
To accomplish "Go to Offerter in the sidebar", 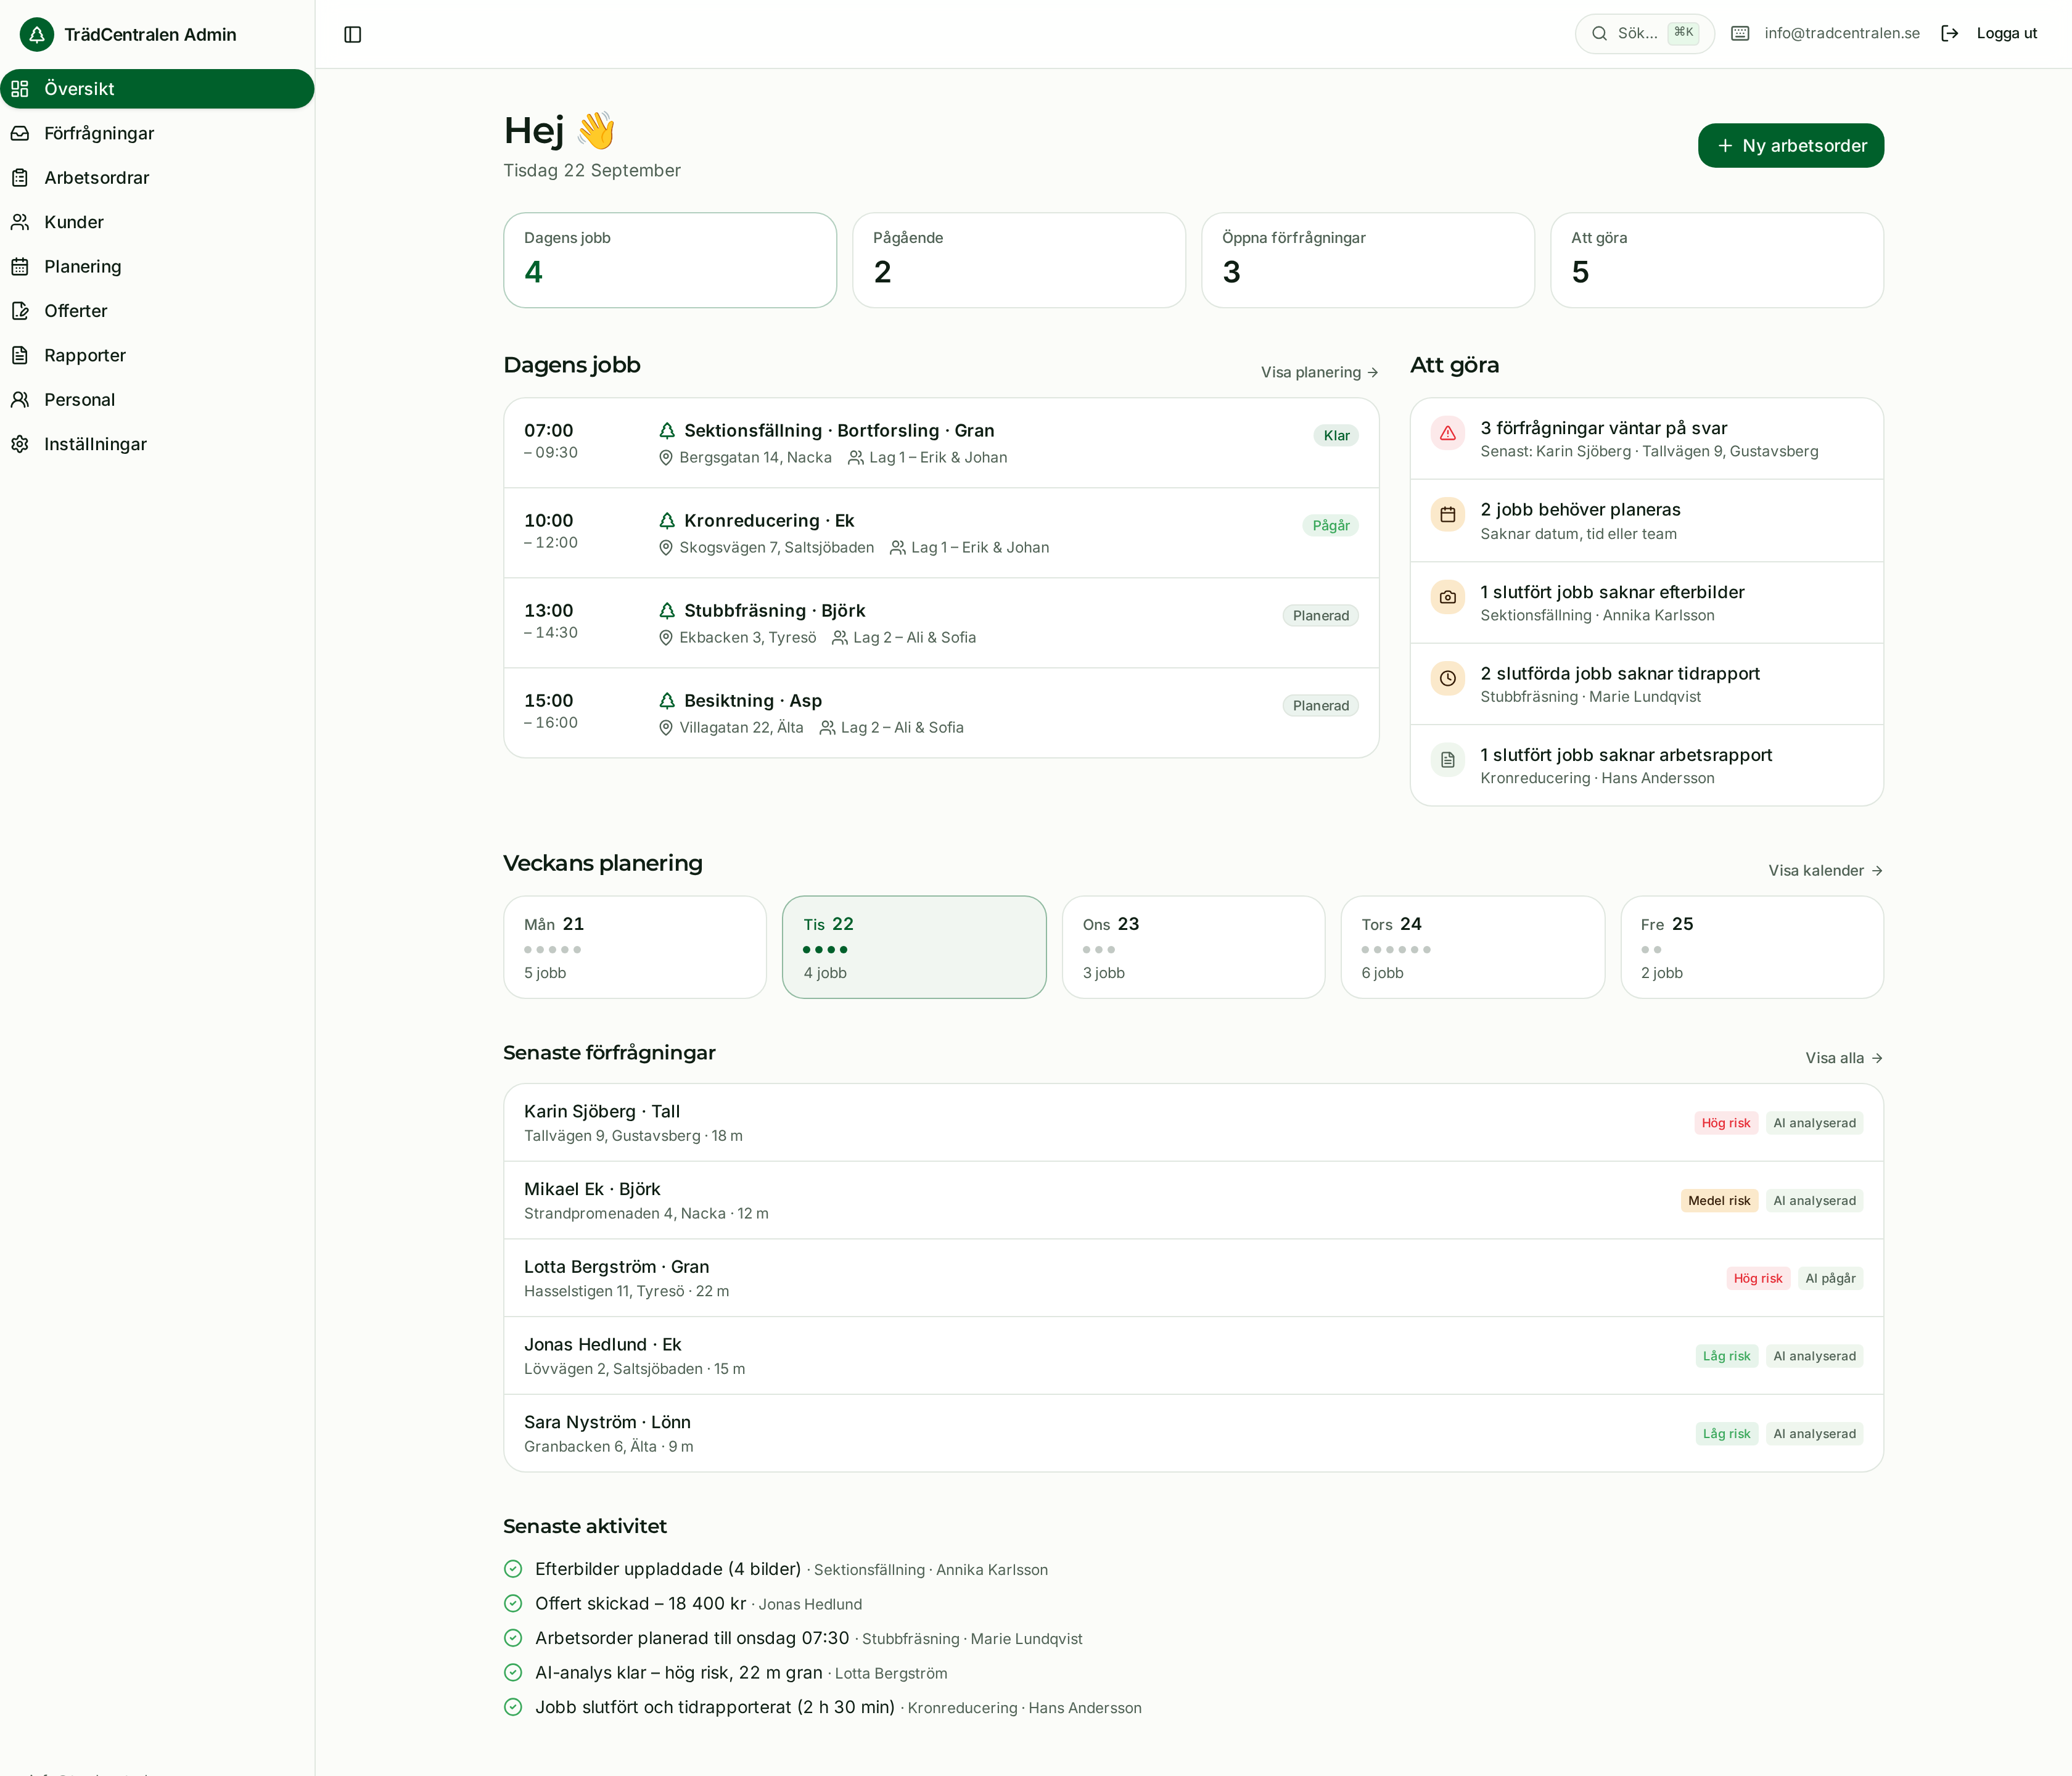I will 157,311.
